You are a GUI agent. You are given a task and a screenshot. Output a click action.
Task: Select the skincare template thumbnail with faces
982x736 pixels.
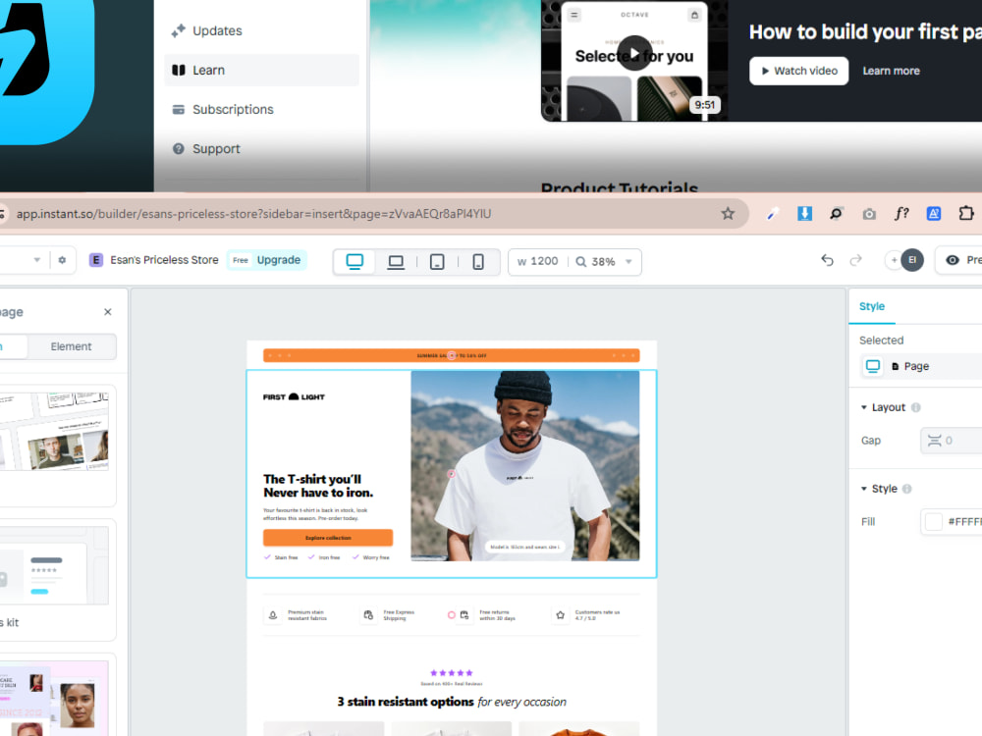coord(54,699)
